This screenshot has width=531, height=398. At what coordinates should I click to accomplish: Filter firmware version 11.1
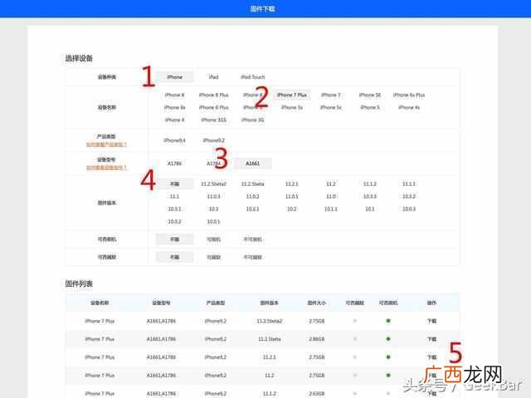[175, 197]
